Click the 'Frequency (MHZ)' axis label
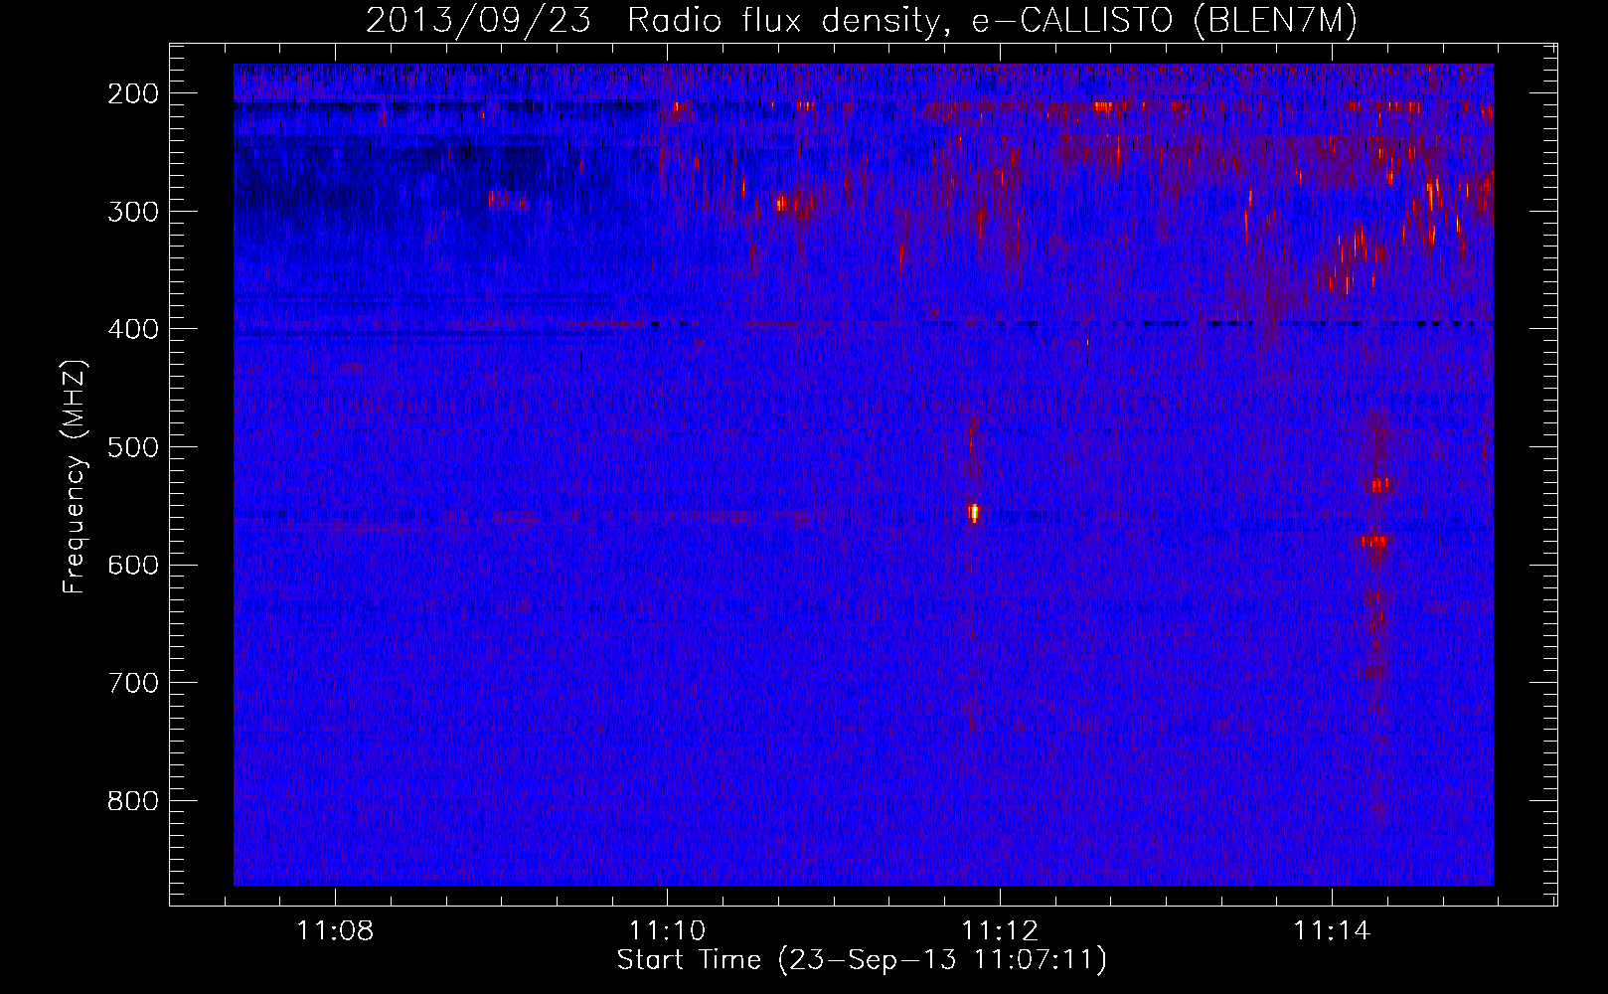This screenshot has width=1608, height=994. click(x=75, y=476)
